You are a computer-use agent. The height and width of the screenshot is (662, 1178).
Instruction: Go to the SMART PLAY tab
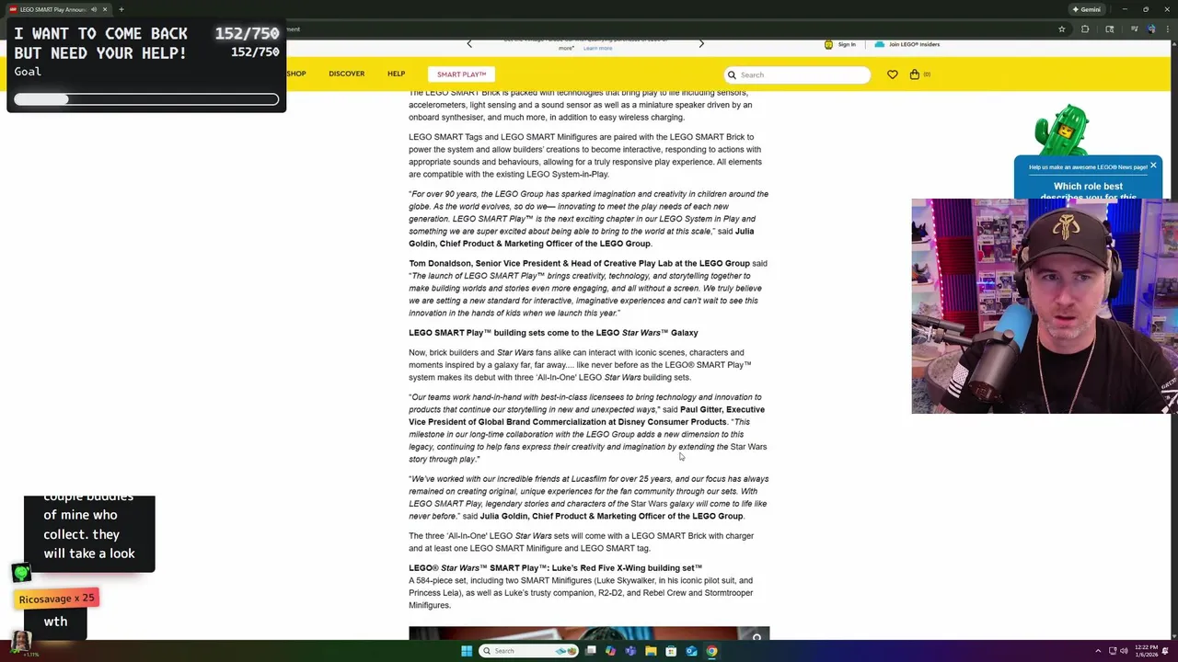461,74
